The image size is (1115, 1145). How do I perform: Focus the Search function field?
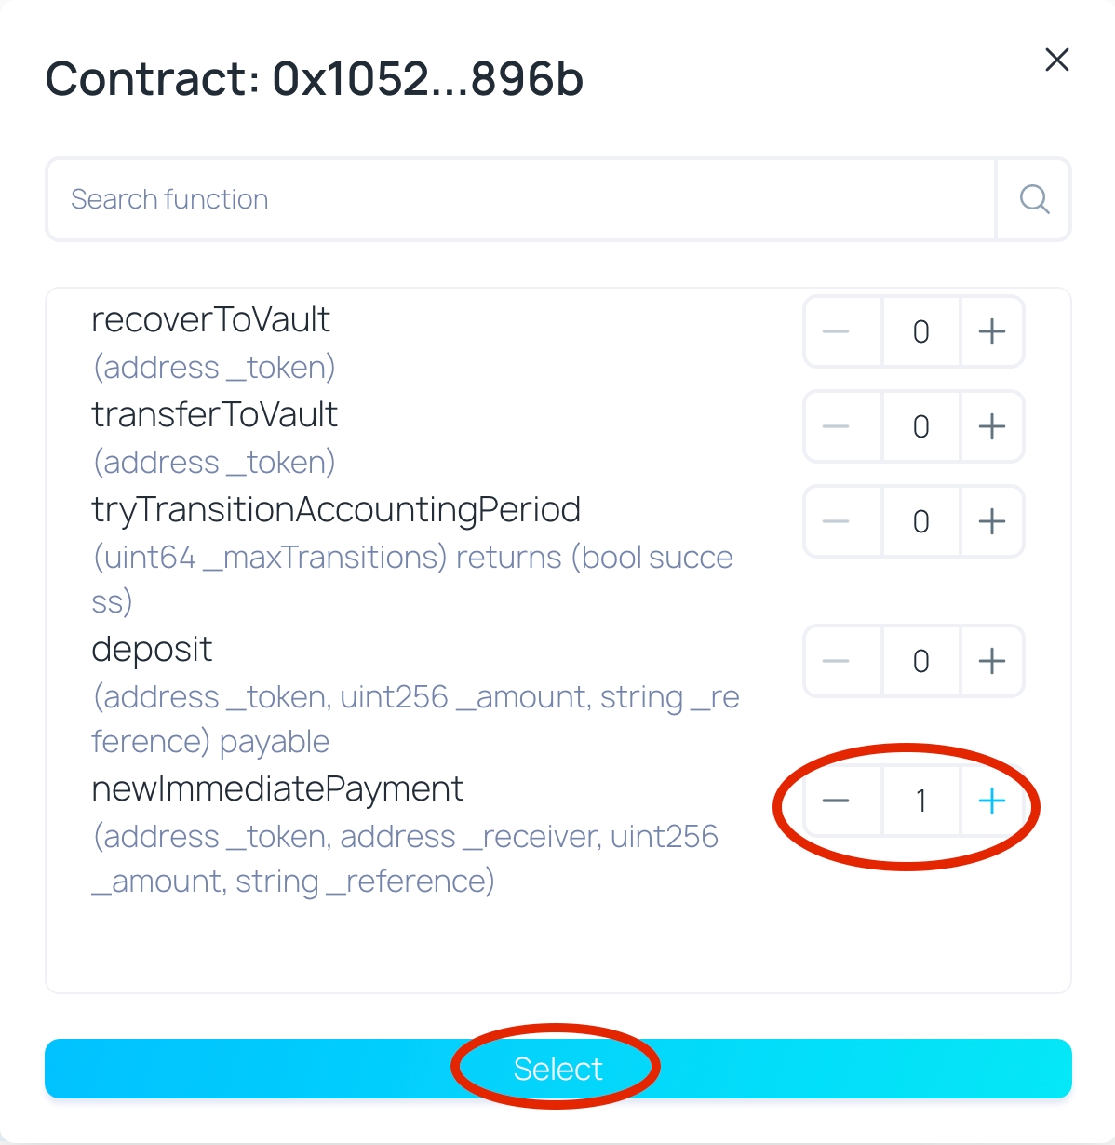click(521, 199)
